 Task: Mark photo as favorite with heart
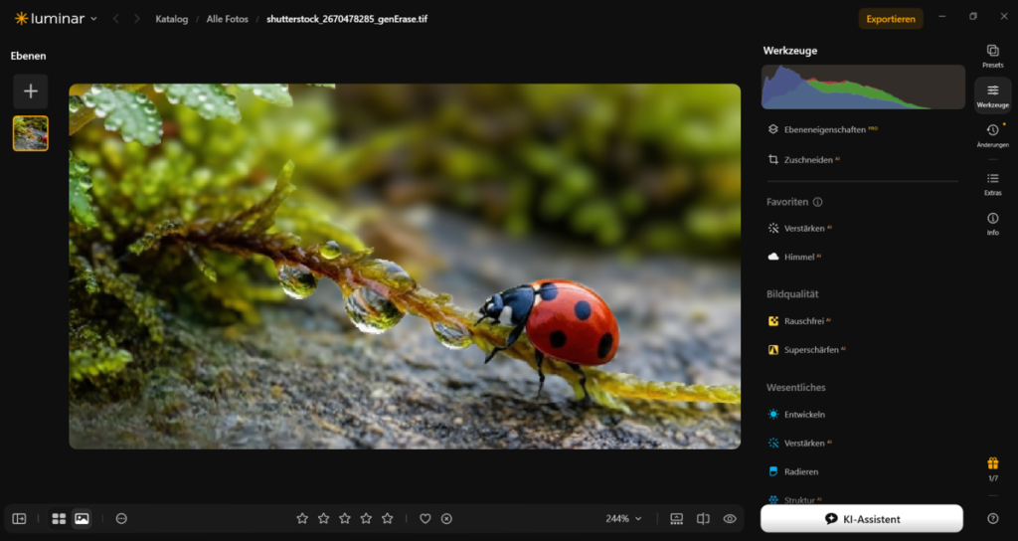coord(425,519)
